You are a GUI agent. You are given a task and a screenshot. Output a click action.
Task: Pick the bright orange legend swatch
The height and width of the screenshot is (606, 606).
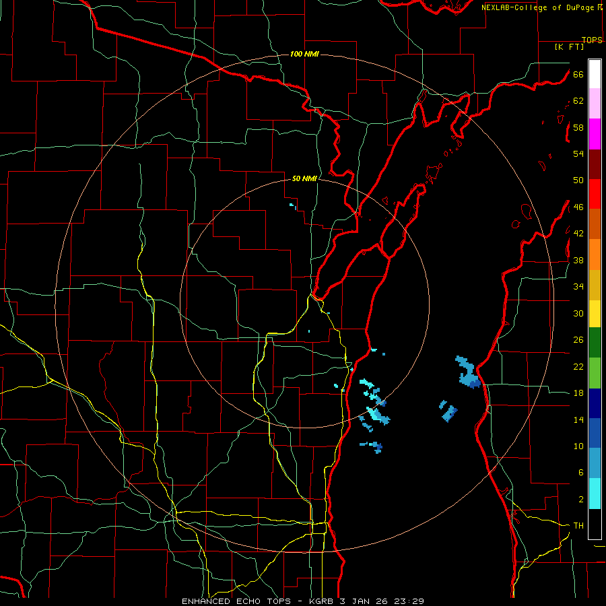(595, 255)
